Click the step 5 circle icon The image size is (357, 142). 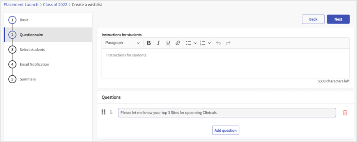[x=12, y=79]
